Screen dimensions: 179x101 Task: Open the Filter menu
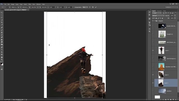(x=30, y=4)
